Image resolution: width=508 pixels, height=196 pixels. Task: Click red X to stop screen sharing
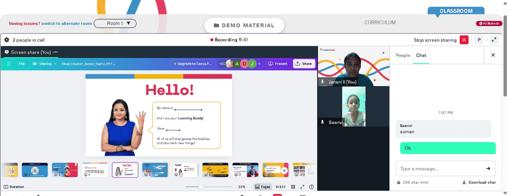click(x=464, y=40)
